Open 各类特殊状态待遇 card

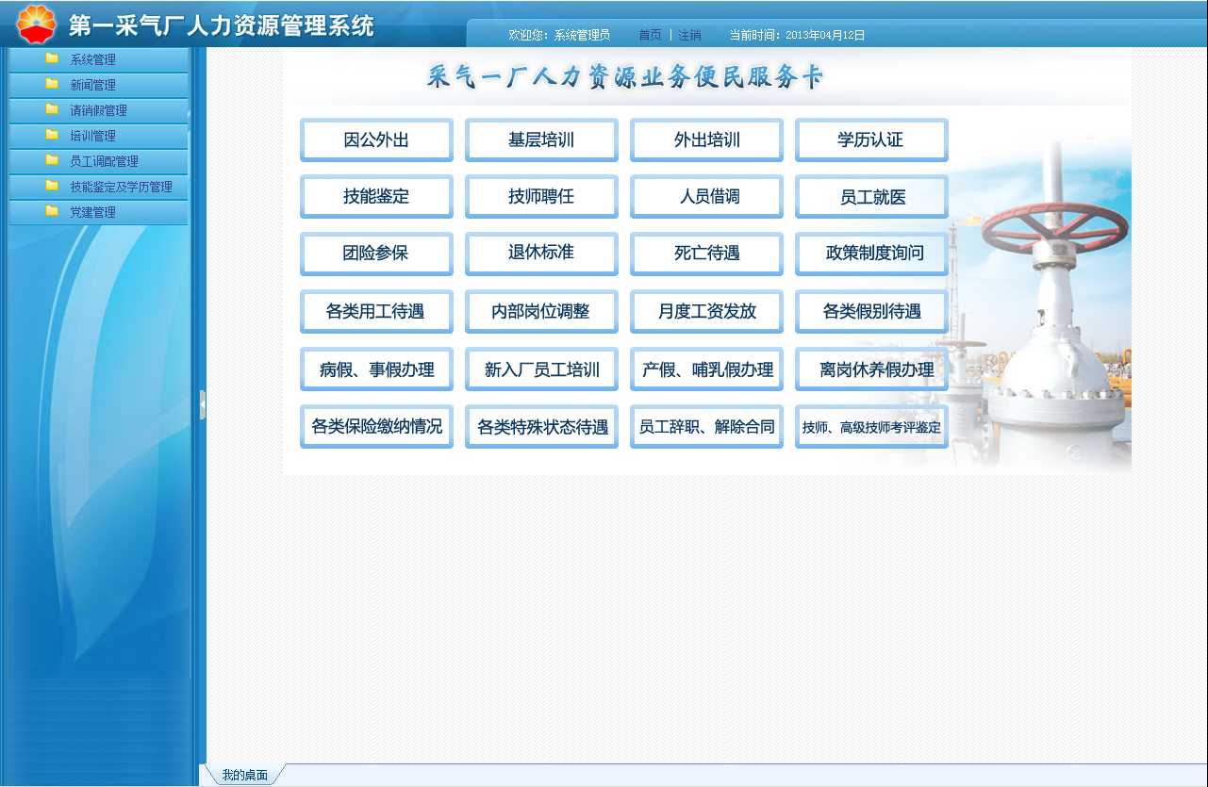(x=541, y=427)
